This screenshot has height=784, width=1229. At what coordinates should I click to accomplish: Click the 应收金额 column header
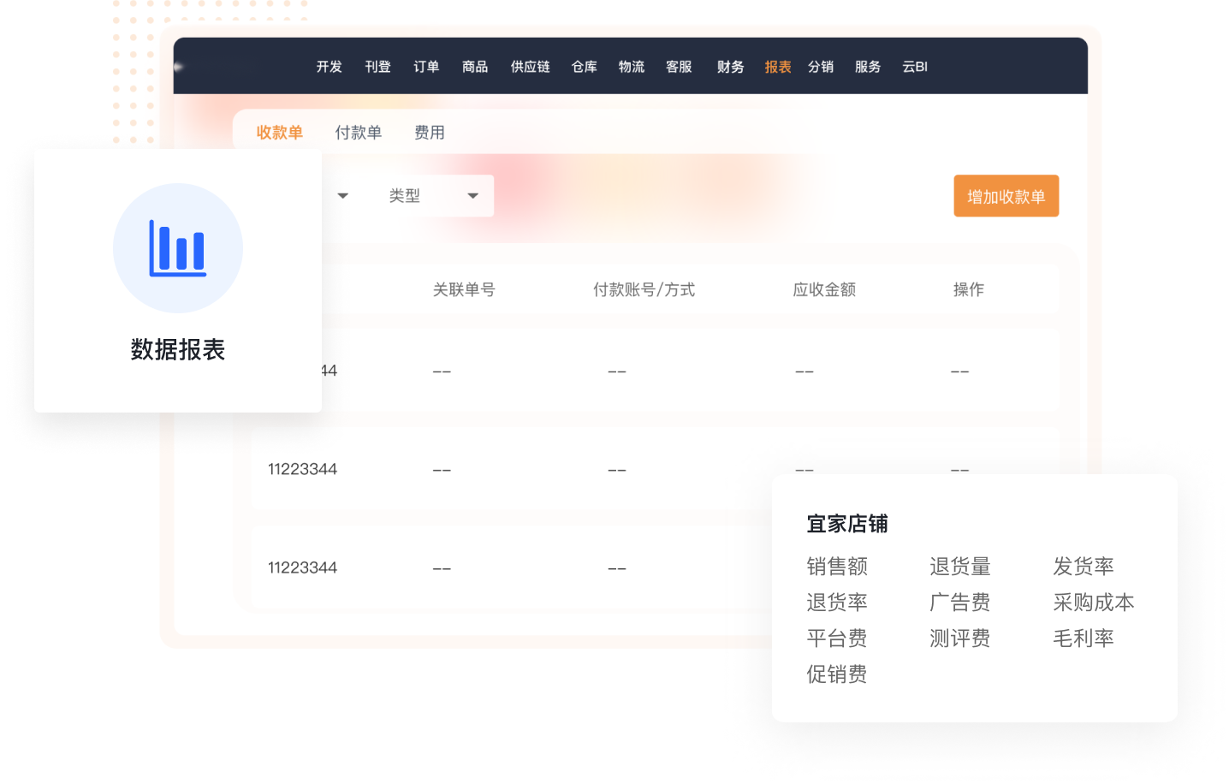point(823,290)
